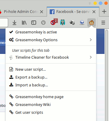Select Export a backup...
Image resolution: width=109 pixels, height=121 pixels.
coord(51,77)
